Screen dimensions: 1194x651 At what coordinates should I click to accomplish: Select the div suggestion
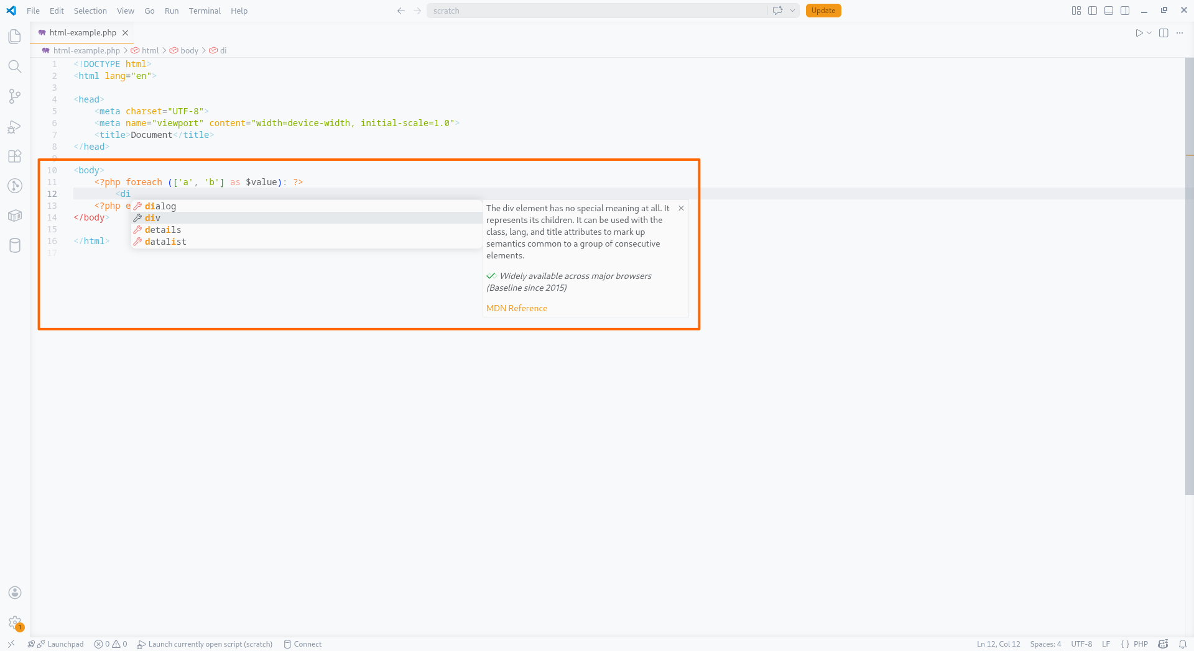tap(307, 218)
